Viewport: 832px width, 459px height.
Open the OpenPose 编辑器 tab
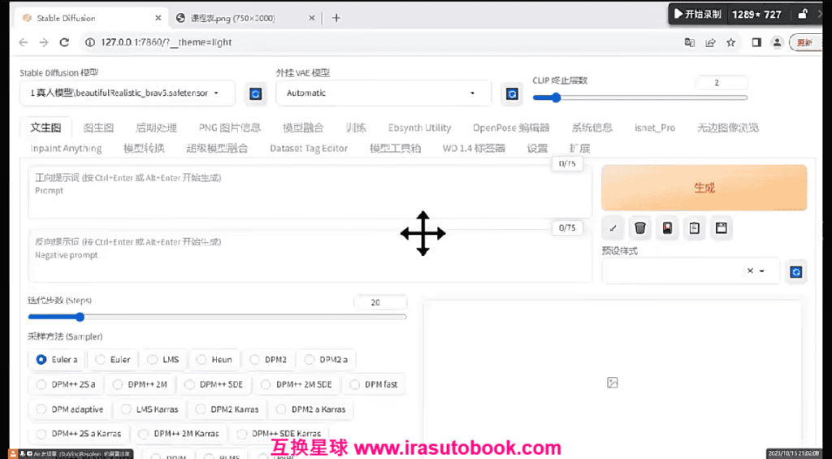512,128
